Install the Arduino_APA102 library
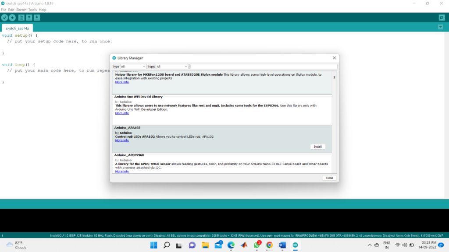The image size is (449, 252). (x=317, y=147)
